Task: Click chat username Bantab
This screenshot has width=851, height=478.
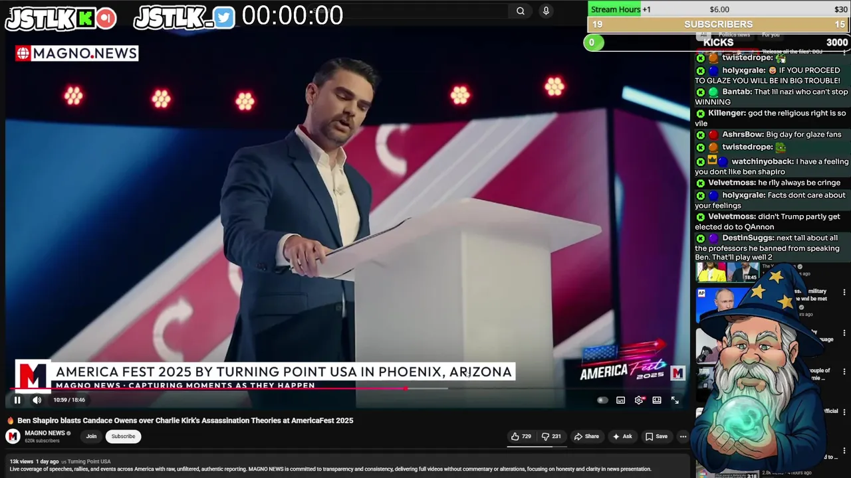Action: point(737,92)
